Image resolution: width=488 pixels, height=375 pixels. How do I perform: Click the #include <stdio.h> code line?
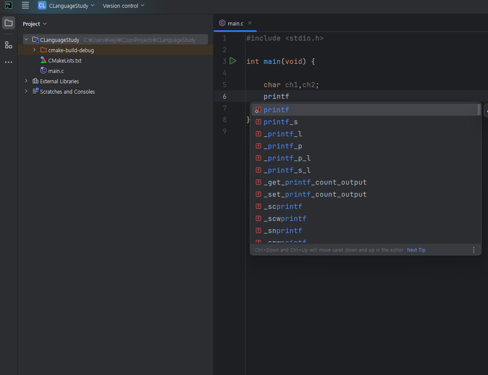285,38
